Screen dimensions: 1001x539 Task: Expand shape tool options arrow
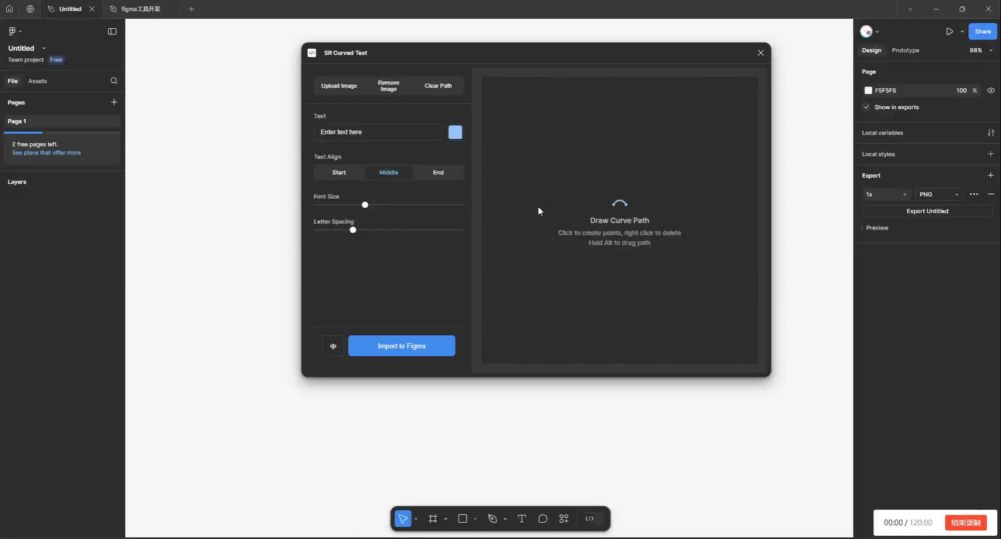(475, 519)
